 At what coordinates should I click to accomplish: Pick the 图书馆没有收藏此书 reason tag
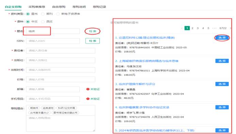coord(65,113)
